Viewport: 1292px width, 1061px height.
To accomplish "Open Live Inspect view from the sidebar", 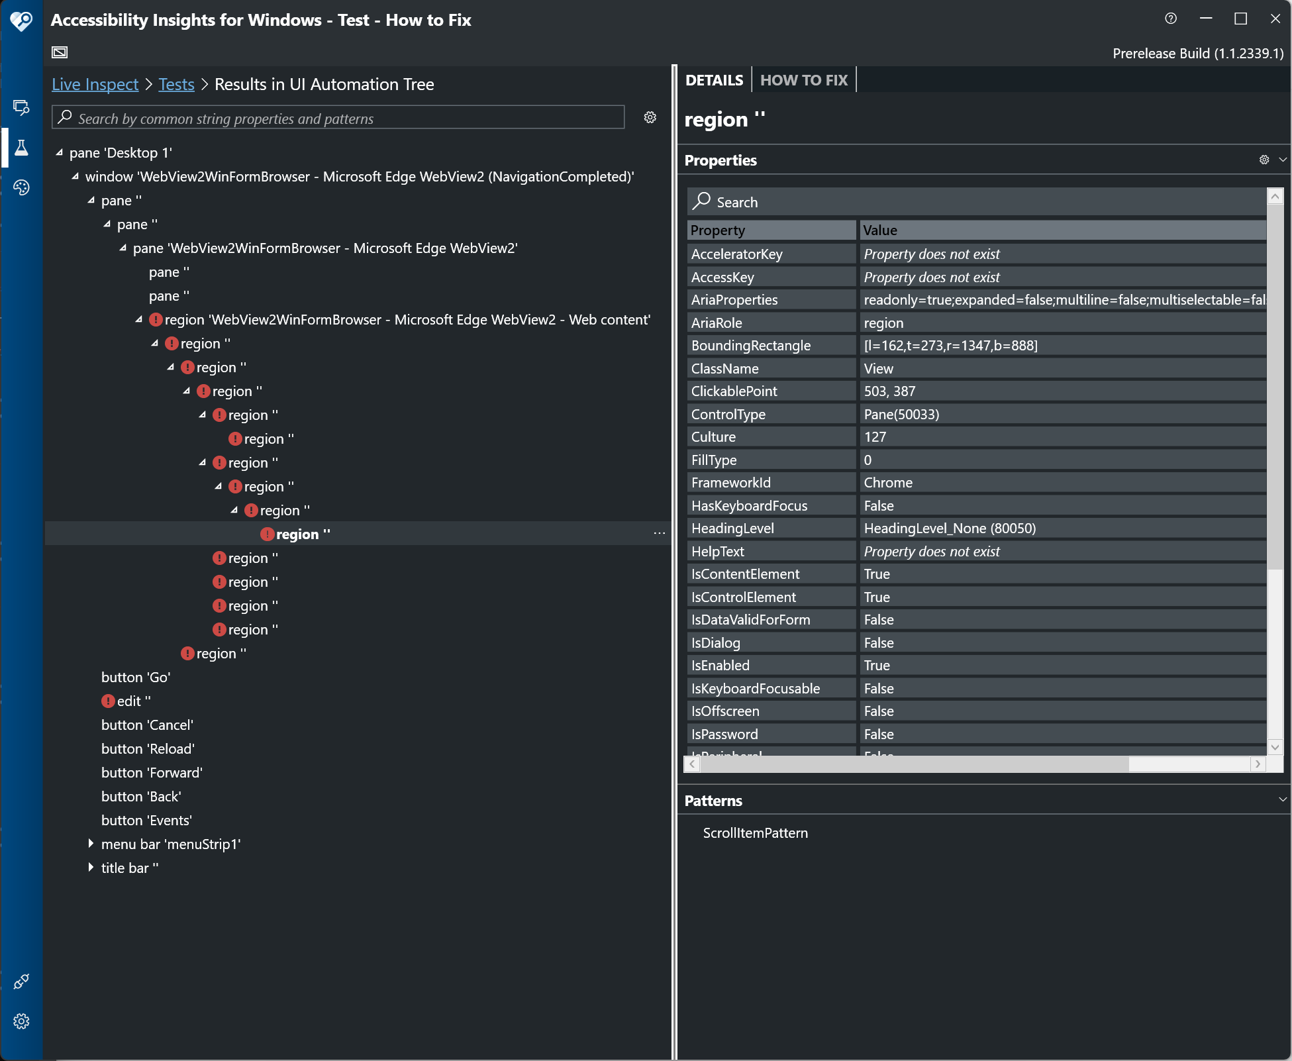I will 21,107.
